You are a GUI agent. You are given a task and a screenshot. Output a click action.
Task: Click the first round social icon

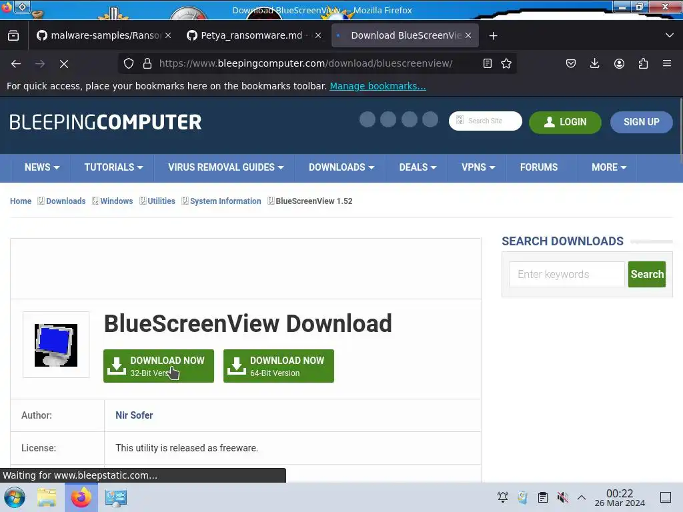coord(368,119)
